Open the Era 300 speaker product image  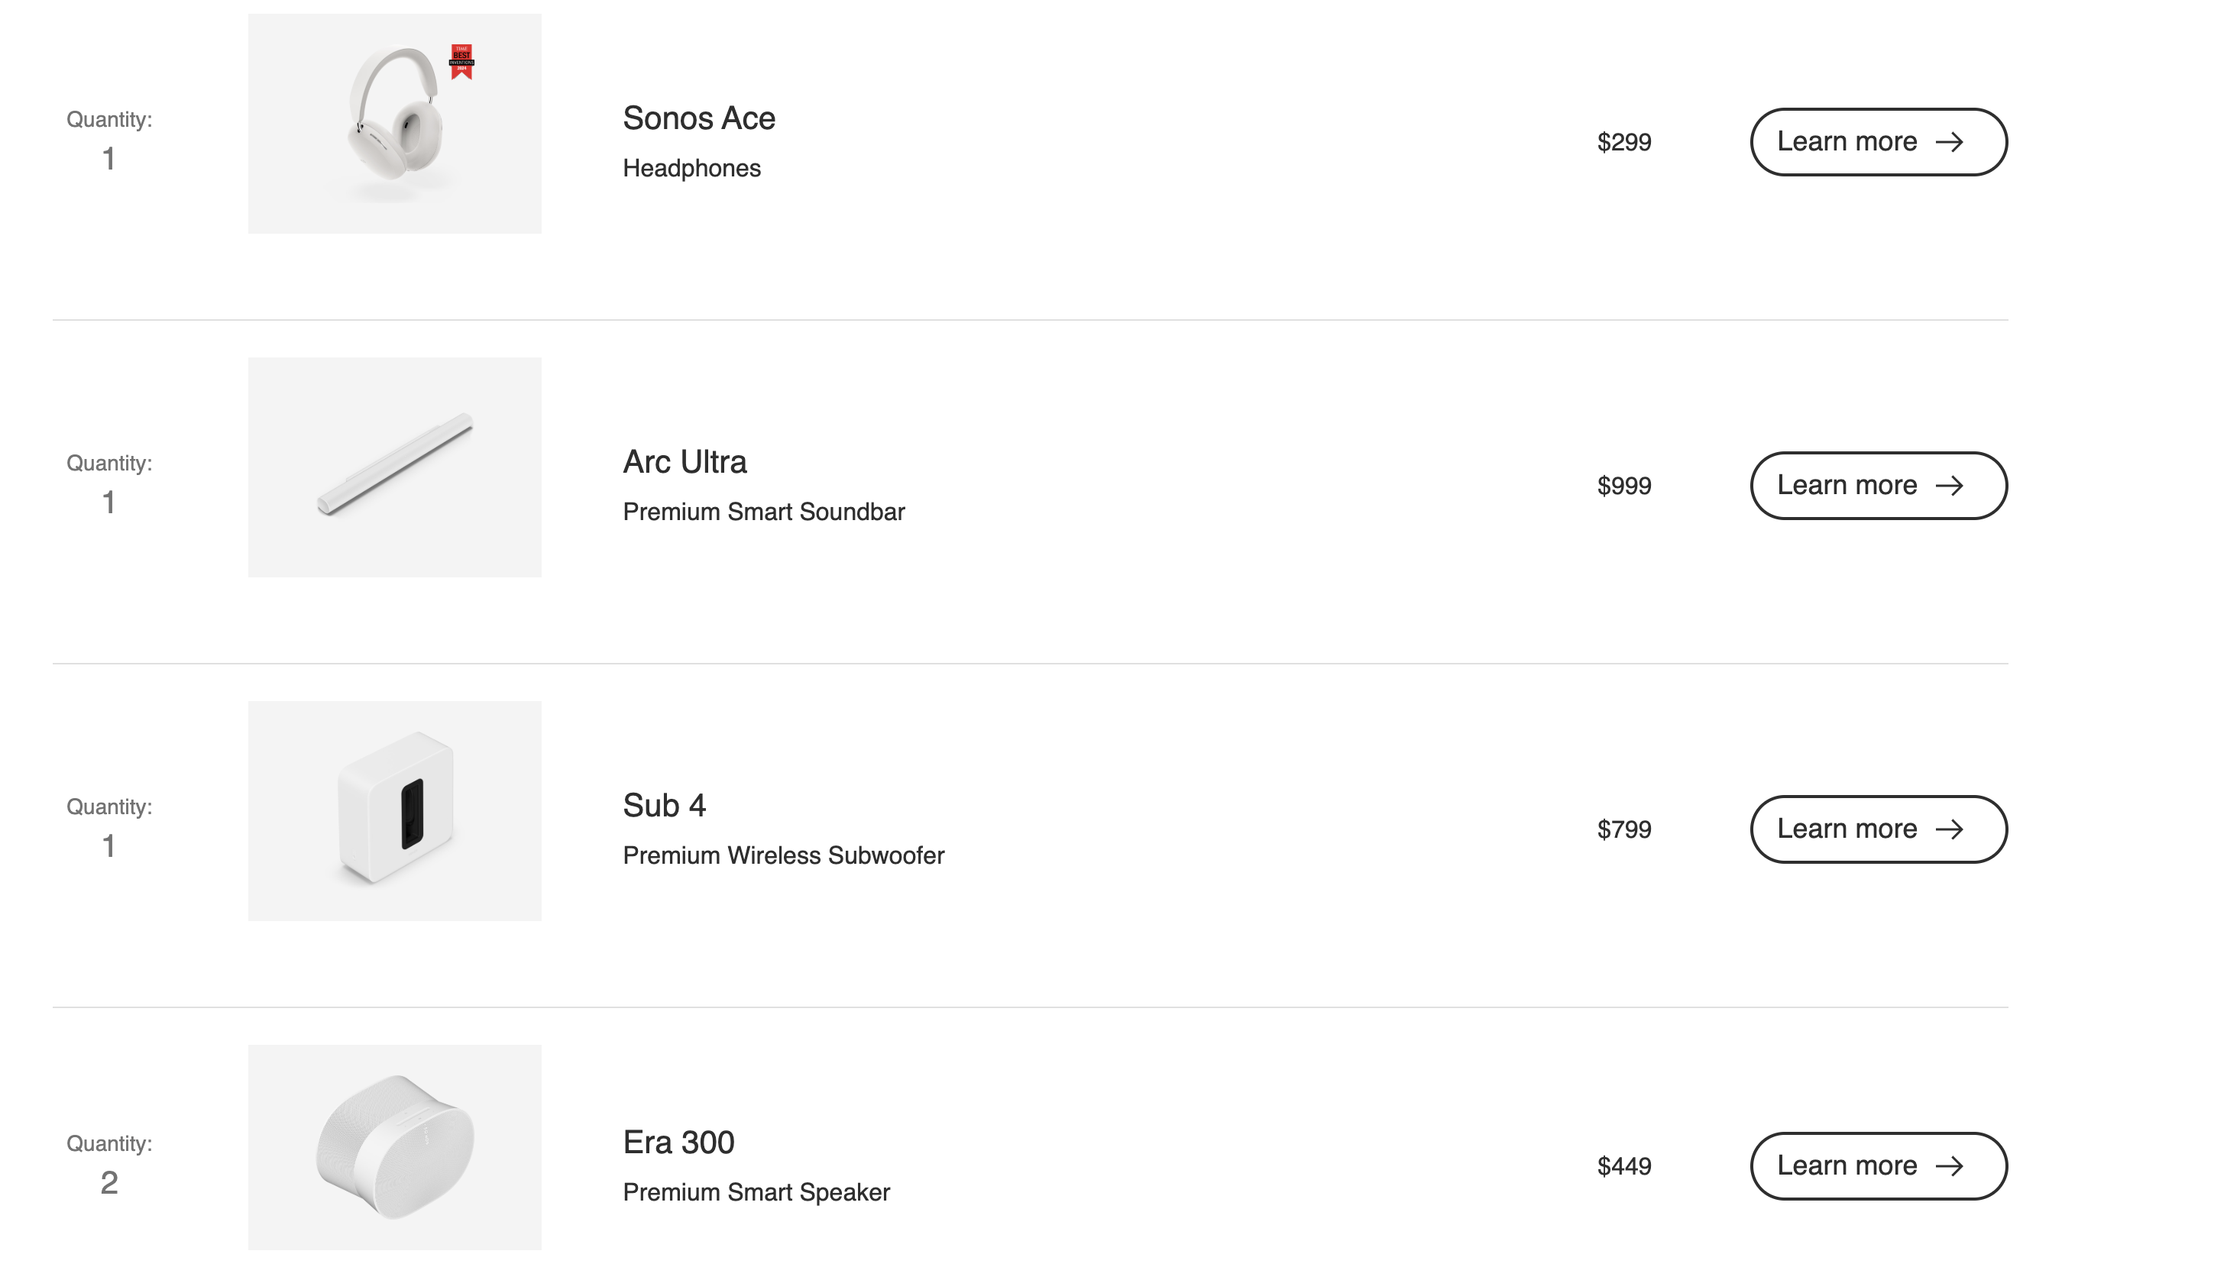tap(394, 1146)
